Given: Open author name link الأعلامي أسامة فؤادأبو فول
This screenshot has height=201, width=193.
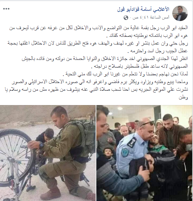Looking at the screenshot, I should [x=143, y=9].
